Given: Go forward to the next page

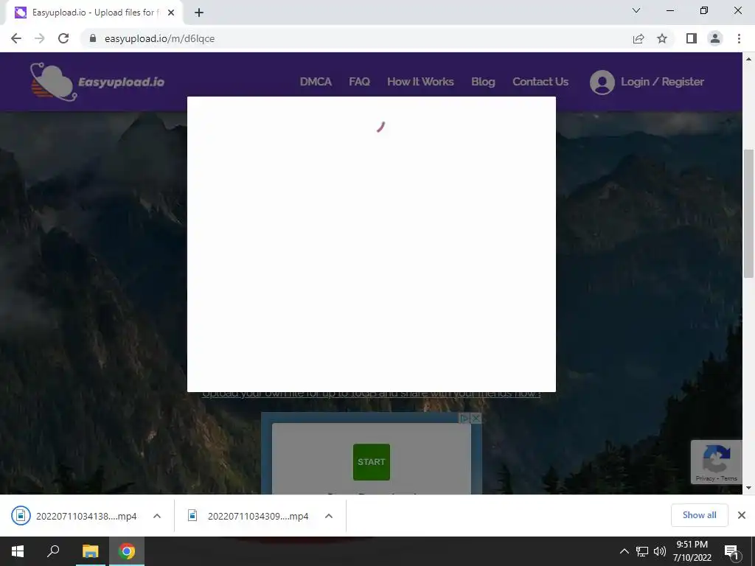Looking at the screenshot, I should tap(40, 38).
